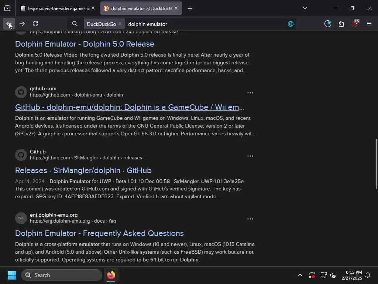Image resolution: width=378 pixels, height=284 pixels.
Task: Click the sync tray icon with red dot
Action: pyautogui.click(x=312, y=275)
